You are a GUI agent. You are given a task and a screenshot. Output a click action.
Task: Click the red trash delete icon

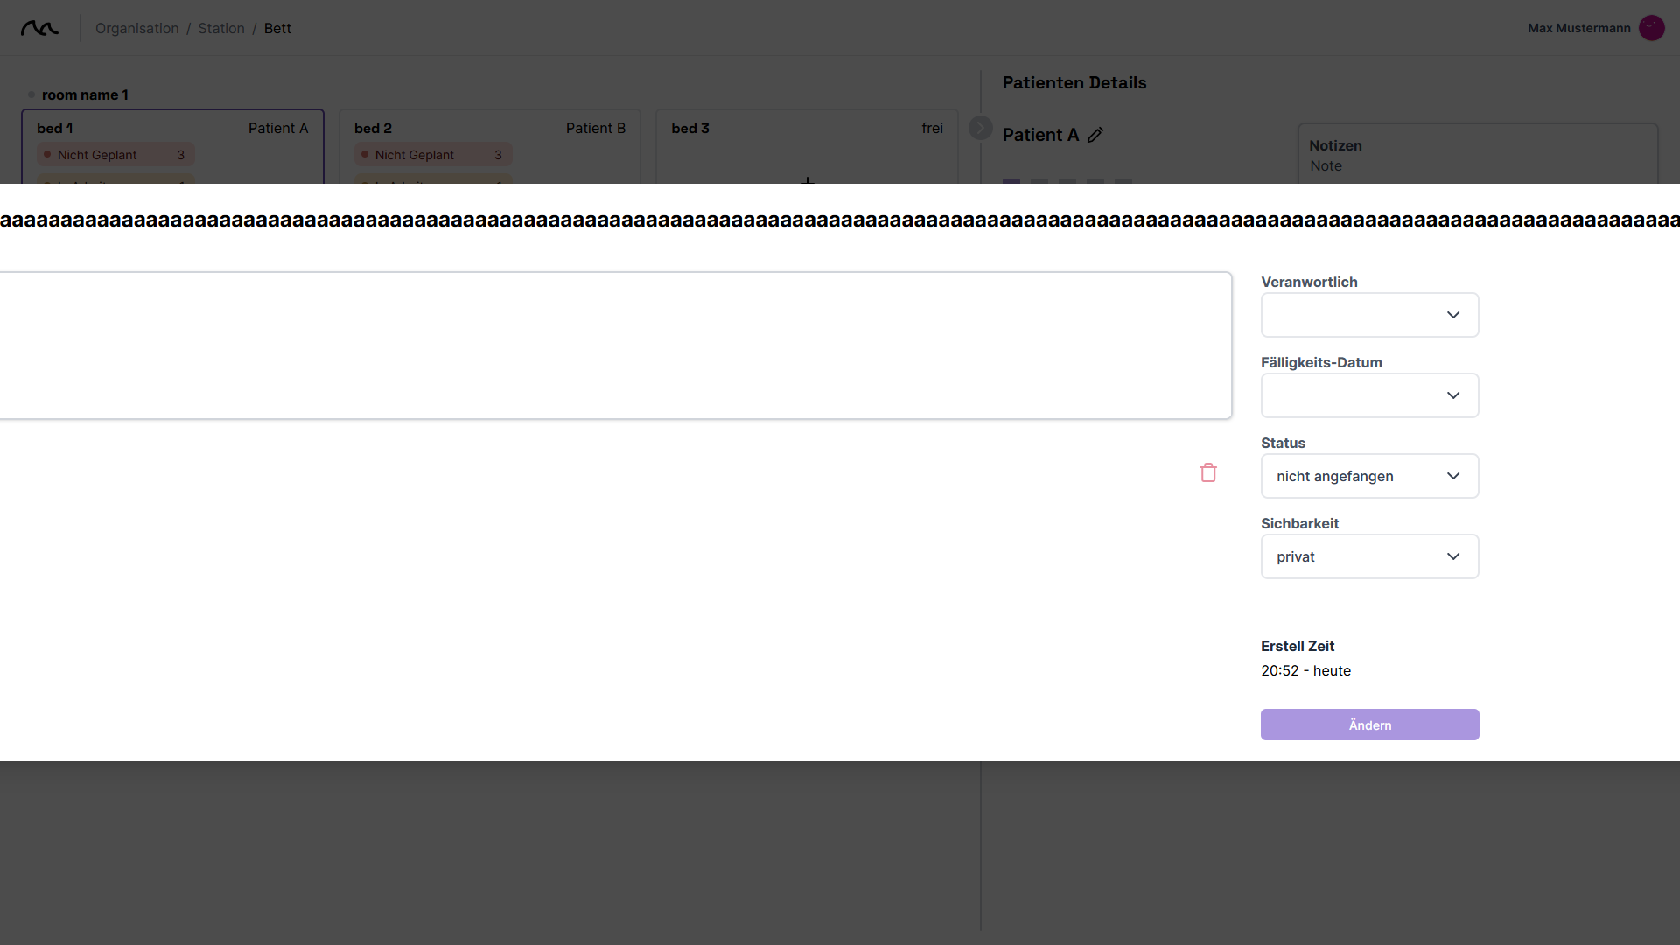coord(1208,472)
